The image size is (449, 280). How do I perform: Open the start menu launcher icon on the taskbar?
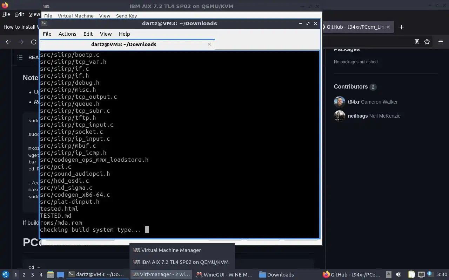pos(6,275)
